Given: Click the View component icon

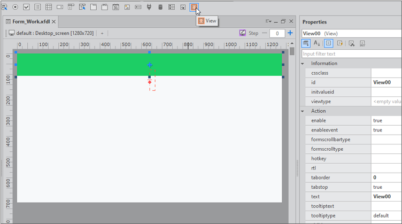Looking at the screenshot, I should click(x=195, y=7).
